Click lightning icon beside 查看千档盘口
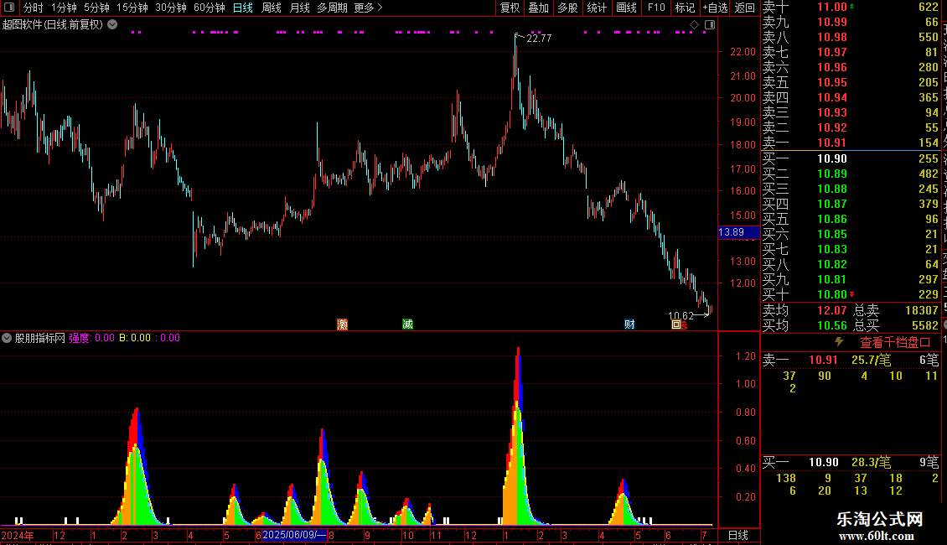 839,342
